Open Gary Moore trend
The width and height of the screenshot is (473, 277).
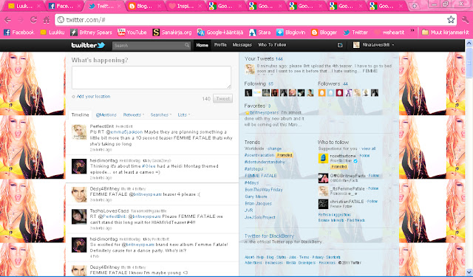tap(256, 196)
